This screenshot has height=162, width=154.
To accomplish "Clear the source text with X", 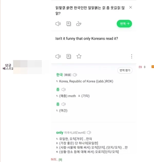I will (130, 7).
